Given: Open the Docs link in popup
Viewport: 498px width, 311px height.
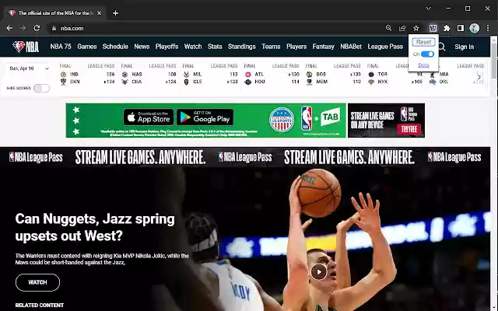Looking at the screenshot, I should click(423, 65).
